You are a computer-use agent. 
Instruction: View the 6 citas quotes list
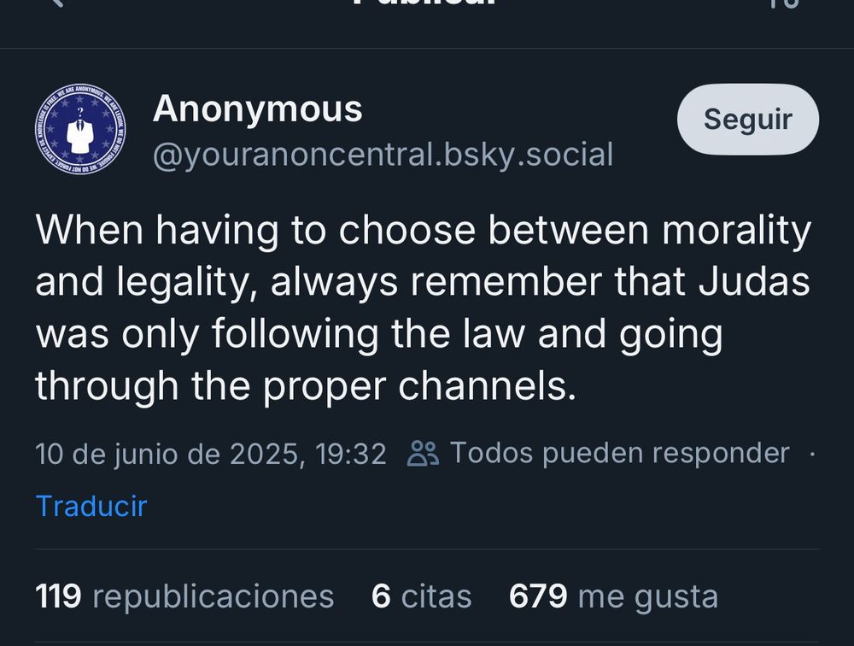coord(422,596)
